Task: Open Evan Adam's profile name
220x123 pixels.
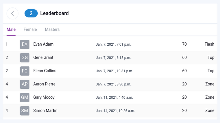Action: (x=43, y=44)
